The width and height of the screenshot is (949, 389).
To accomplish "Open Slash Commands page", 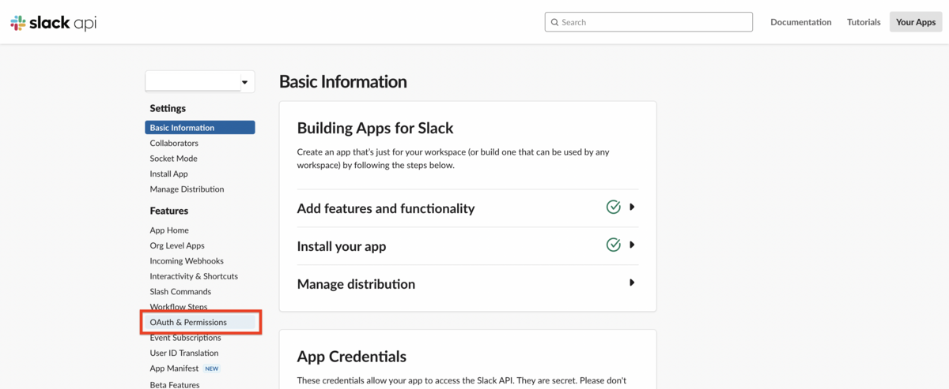I will [x=180, y=292].
